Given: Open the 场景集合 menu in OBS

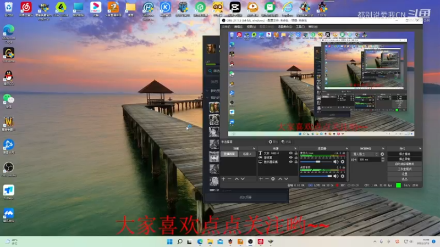Looking at the screenshot, I should coord(284,27).
